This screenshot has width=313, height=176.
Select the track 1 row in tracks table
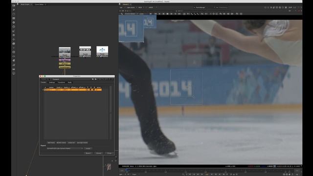tap(73, 90)
